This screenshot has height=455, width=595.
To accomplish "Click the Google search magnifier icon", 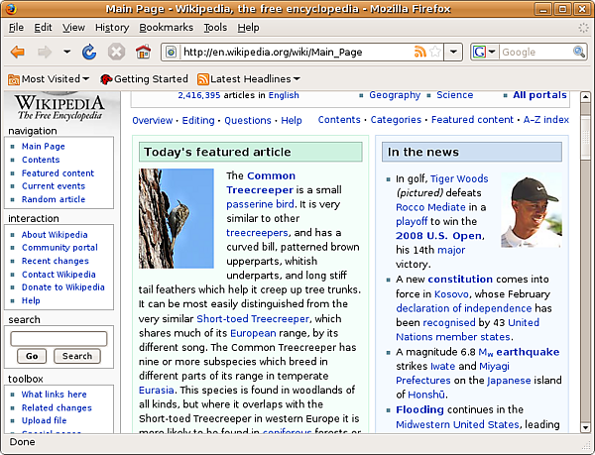I will (x=579, y=52).
